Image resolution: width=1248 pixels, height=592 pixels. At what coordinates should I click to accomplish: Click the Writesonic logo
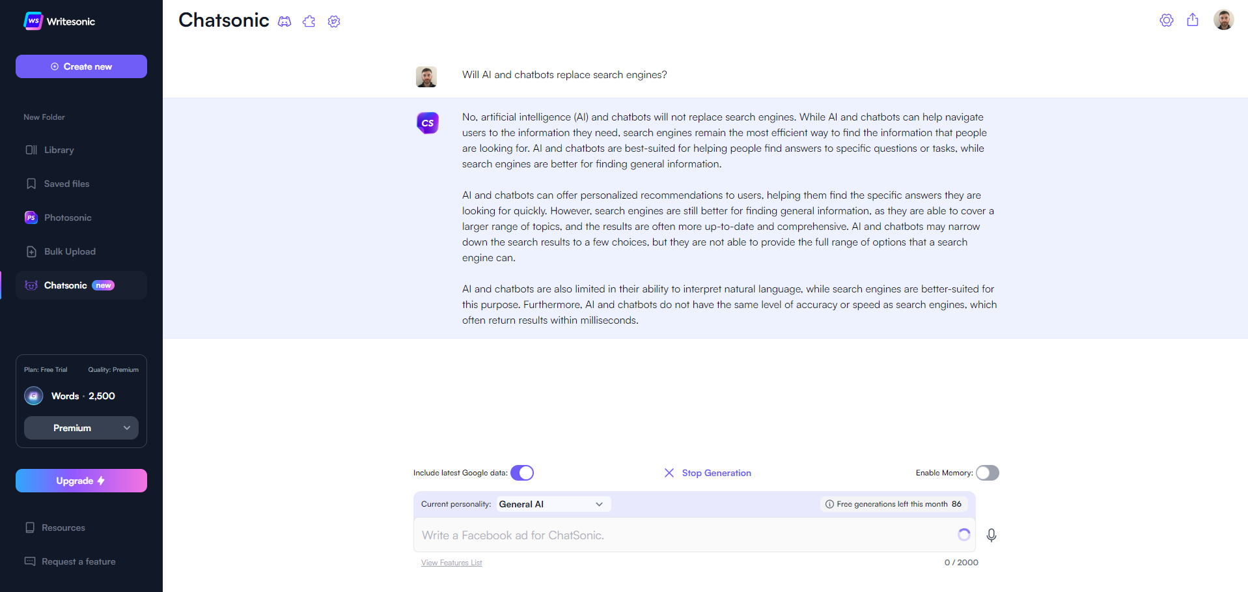[x=59, y=21]
